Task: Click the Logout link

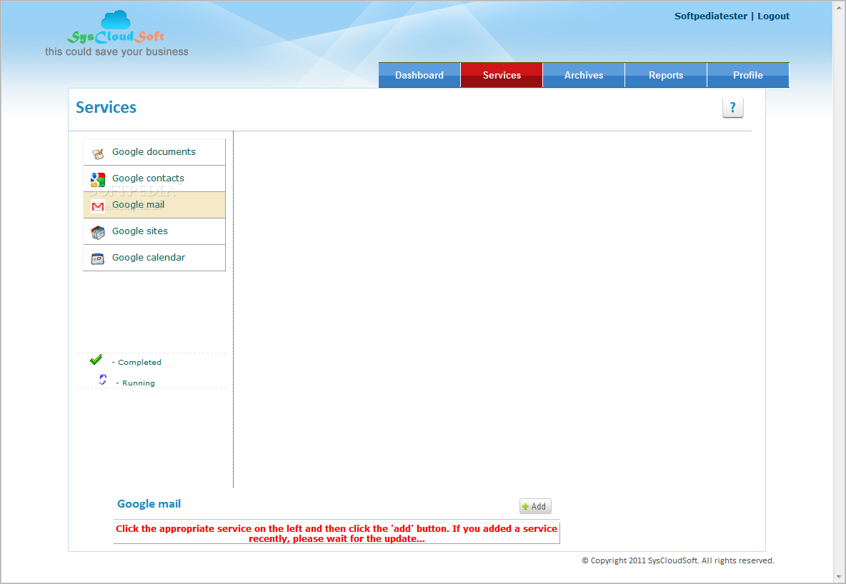Action: (773, 16)
